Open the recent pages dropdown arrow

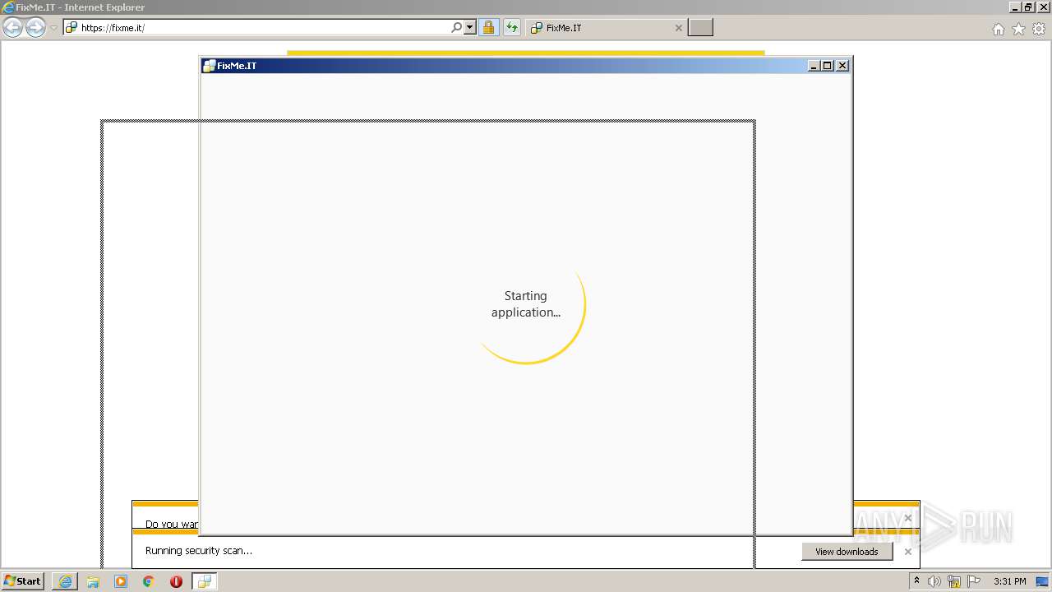point(53,28)
